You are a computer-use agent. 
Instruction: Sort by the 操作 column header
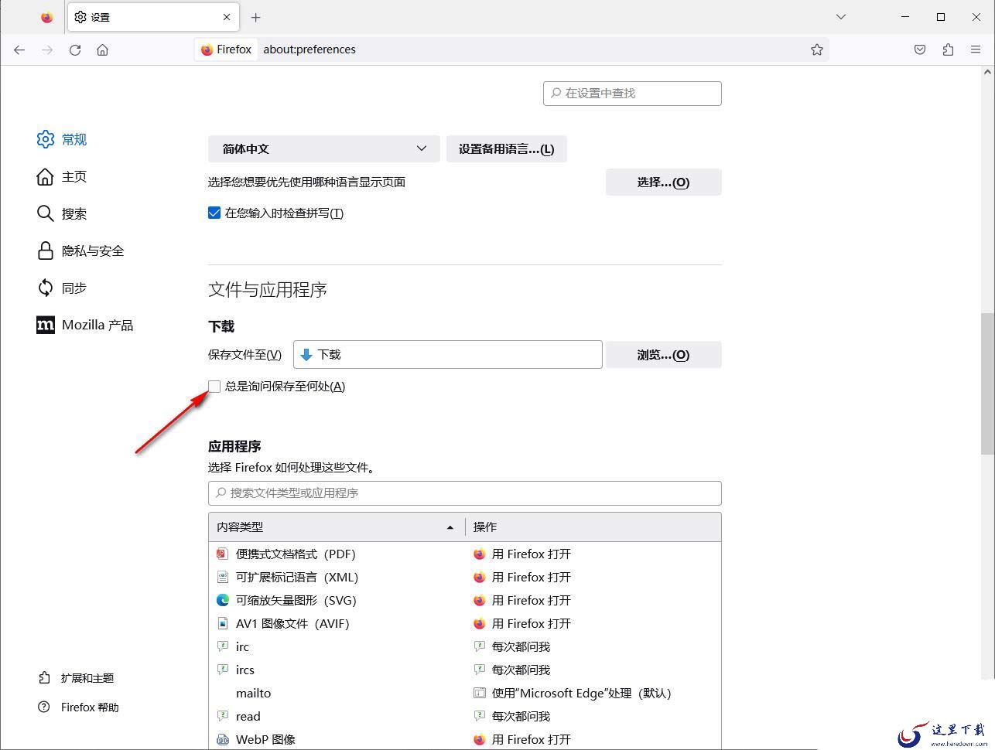[593, 527]
